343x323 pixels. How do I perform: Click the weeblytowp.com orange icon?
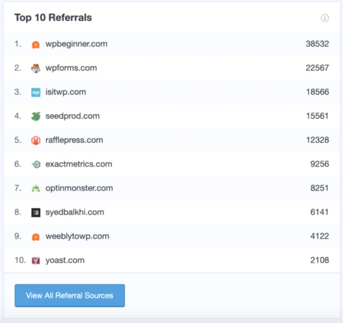[36, 236]
